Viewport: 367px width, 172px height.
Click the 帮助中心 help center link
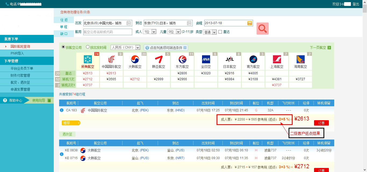pos(16,100)
